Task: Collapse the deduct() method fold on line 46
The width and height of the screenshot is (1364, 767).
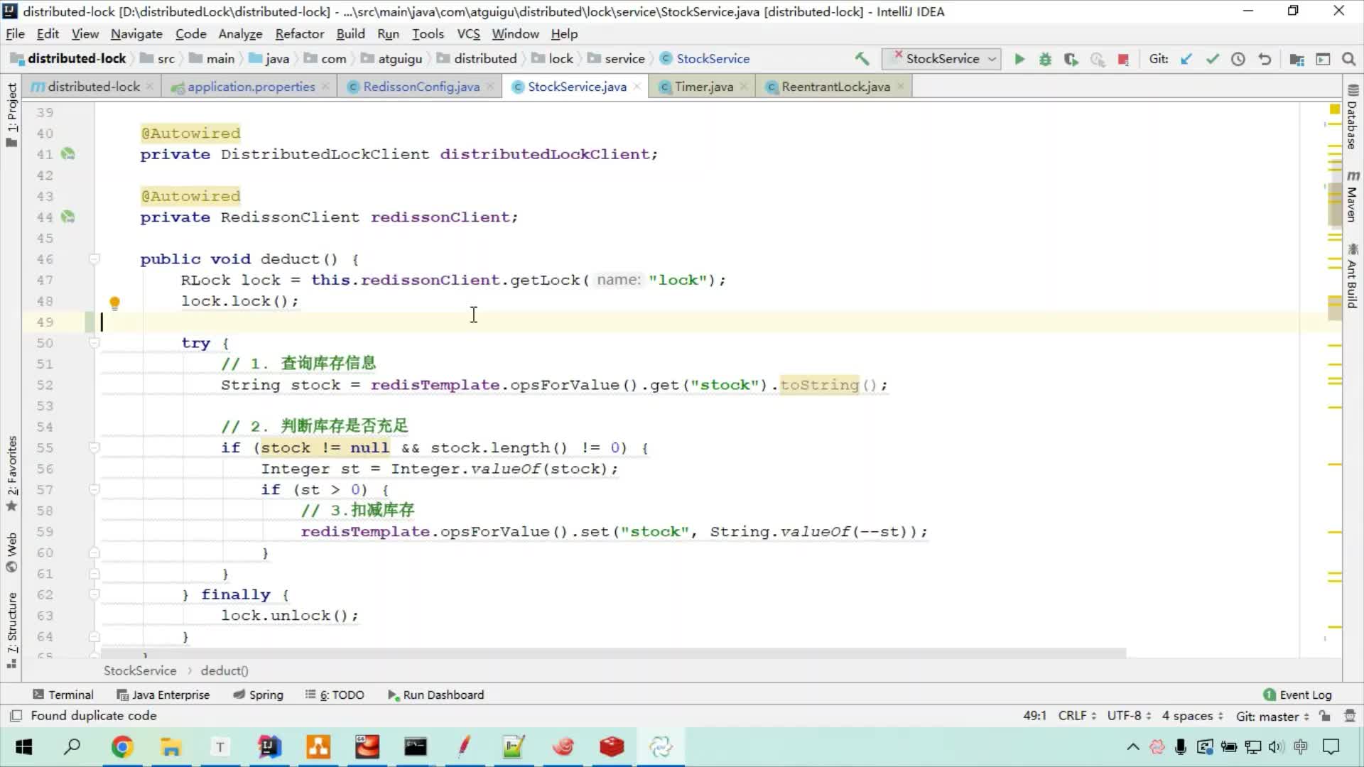Action: (94, 259)
